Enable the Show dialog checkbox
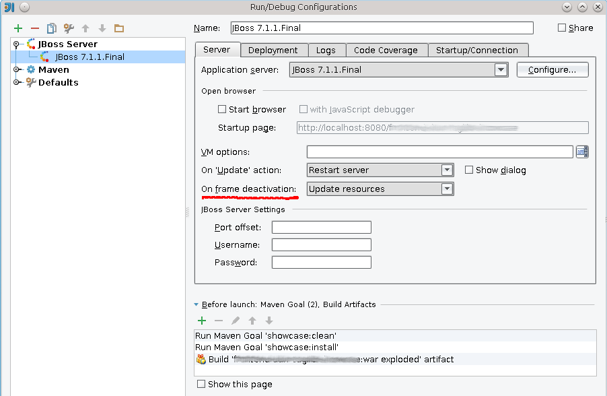607x396 pixels. click(469, 170)
